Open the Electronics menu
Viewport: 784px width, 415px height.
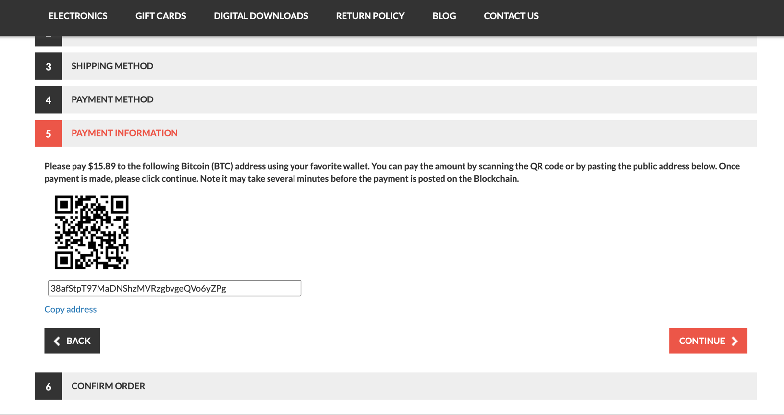(x=78, y=16)
